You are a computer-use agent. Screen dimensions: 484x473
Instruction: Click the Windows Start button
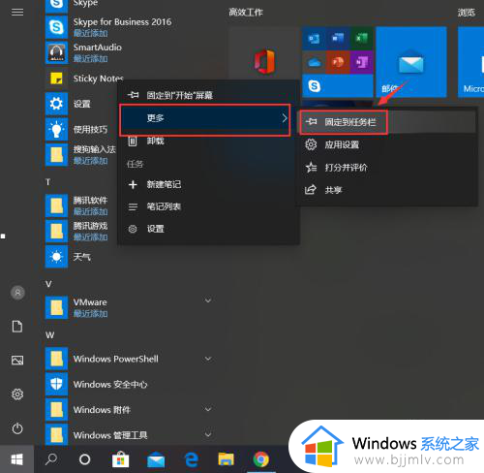pos(16,459)
